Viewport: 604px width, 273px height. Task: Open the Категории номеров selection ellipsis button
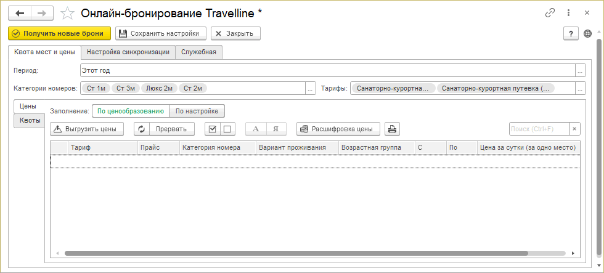(x=311, y=88)
